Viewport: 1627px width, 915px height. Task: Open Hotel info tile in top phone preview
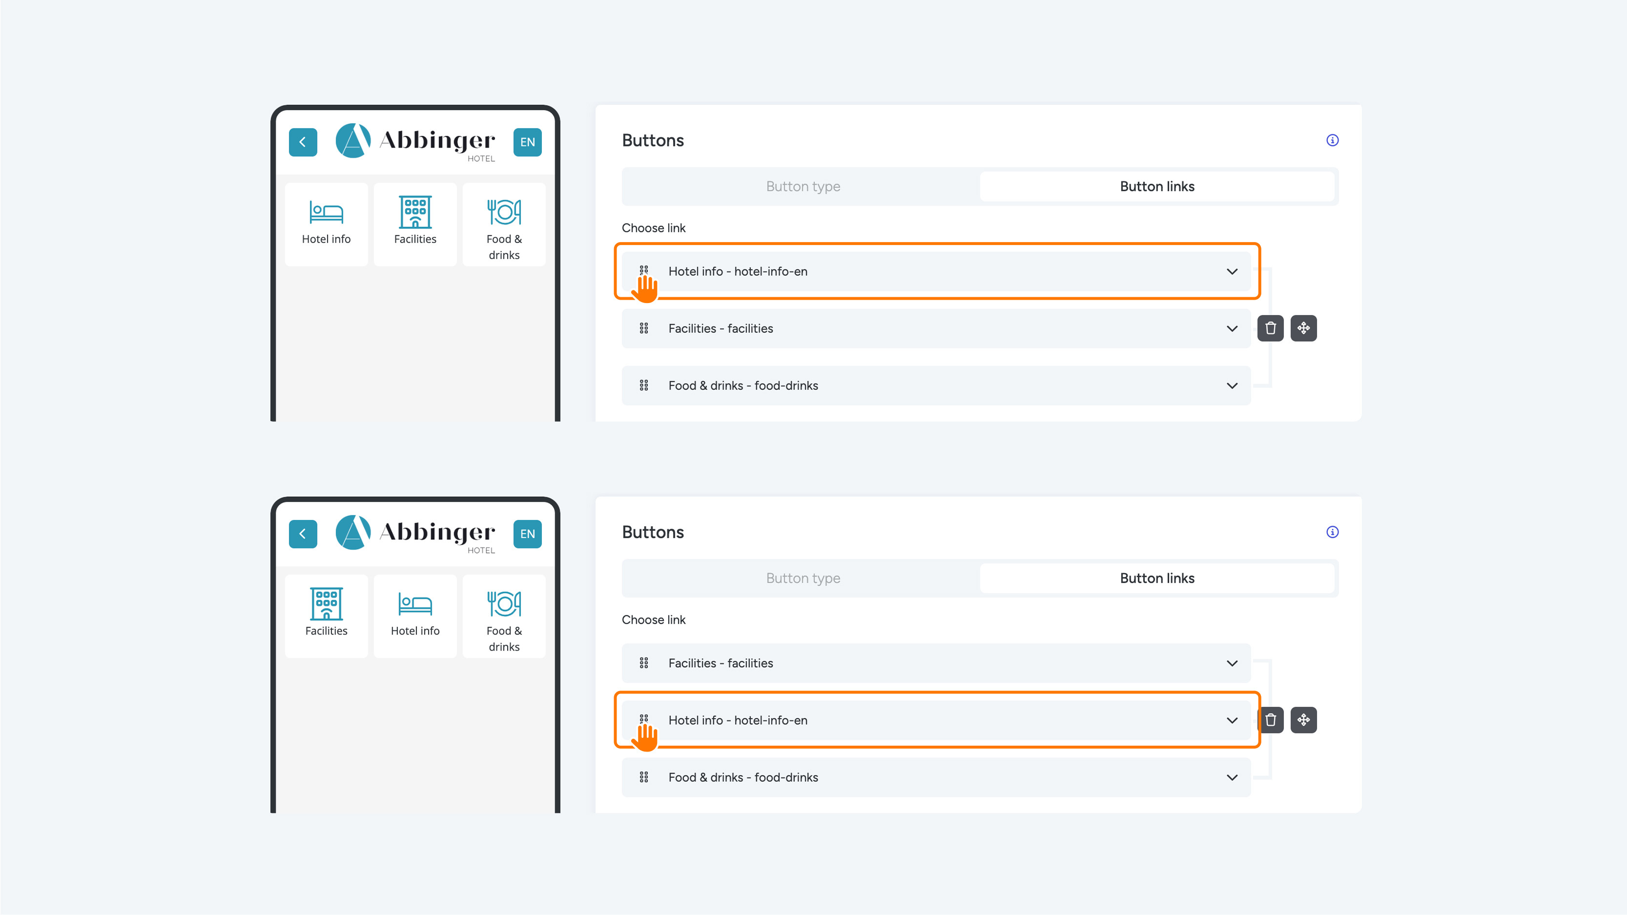tap(326, 224)
